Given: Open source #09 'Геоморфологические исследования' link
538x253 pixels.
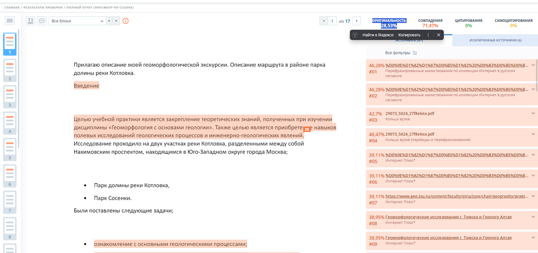Looking at the screenshot, I should point(448,238).
